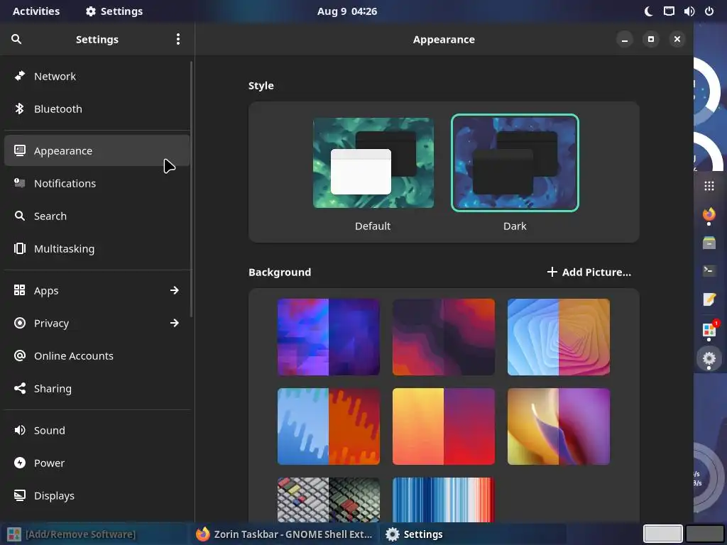Click the Notifications icon in the sidebar
The image size is (727, 545).
(19, 183)
